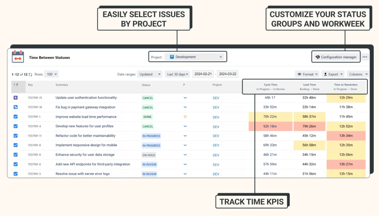379x216 pixels.
Task: Open the Project Development dropdown
Action: 194,57
